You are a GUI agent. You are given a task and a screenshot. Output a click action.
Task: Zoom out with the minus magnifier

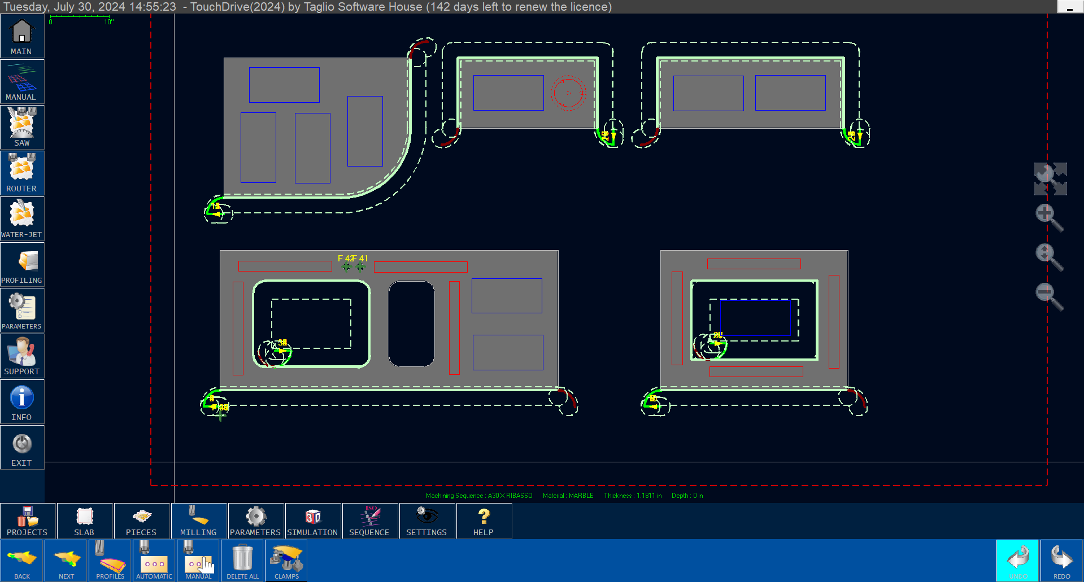[1050, 297]
